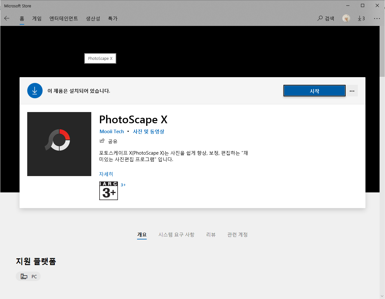Click the 이 제품은 설치되어 있습니다 message
Viewport: 385px width, 299px height.
79,91
